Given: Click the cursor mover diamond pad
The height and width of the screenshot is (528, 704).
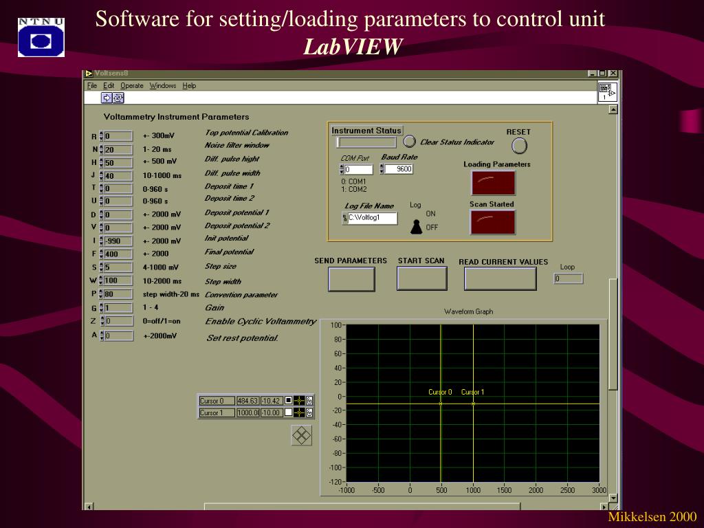Looking at the screenshot, I should pyautogui.click(x=301, y=435).
